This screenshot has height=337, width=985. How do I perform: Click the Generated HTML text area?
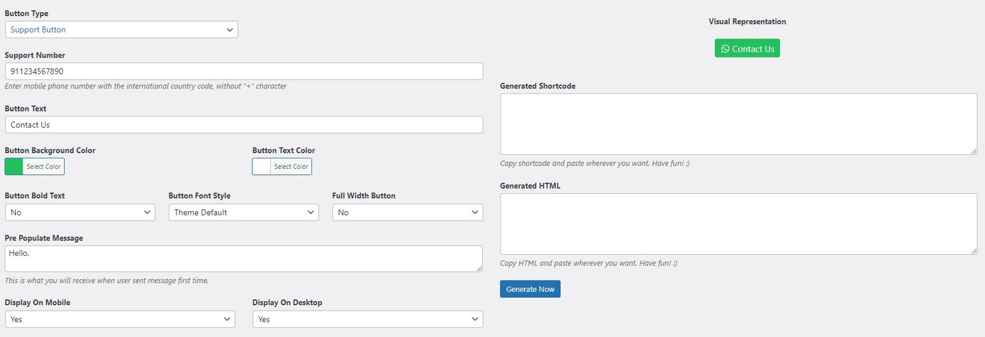point(738,224)
